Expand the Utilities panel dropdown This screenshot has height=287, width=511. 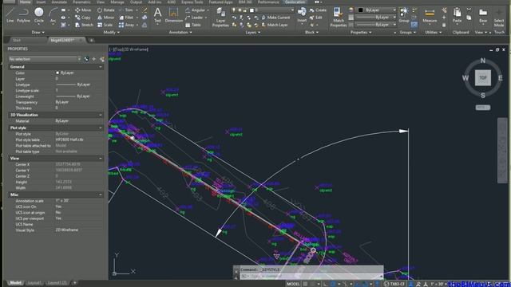tap(434, 32)
